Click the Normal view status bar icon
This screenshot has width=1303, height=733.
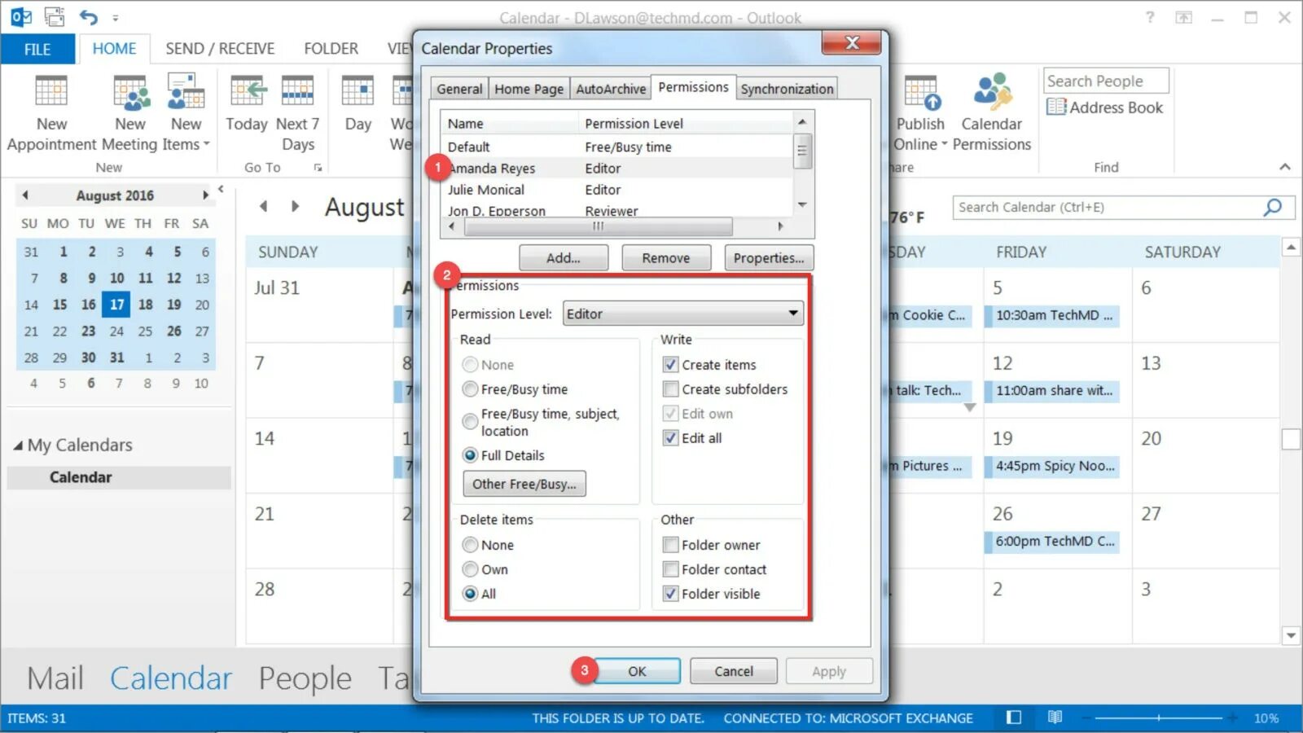pyautogui.click(x=1014, y=718)
